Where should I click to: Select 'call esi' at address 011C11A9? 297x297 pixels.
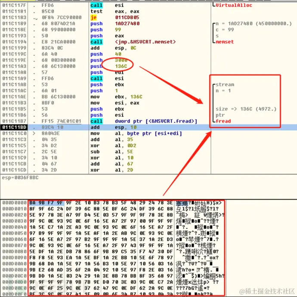pyautogui.click(x=107, y=78)
